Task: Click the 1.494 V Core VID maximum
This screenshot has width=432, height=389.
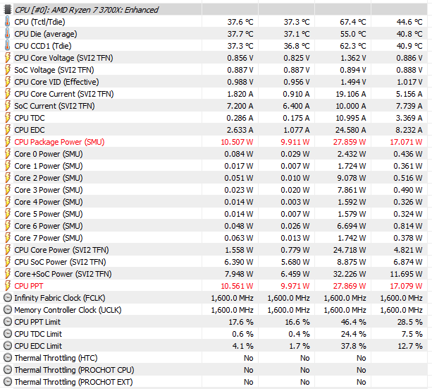Action: pos(354,82)
